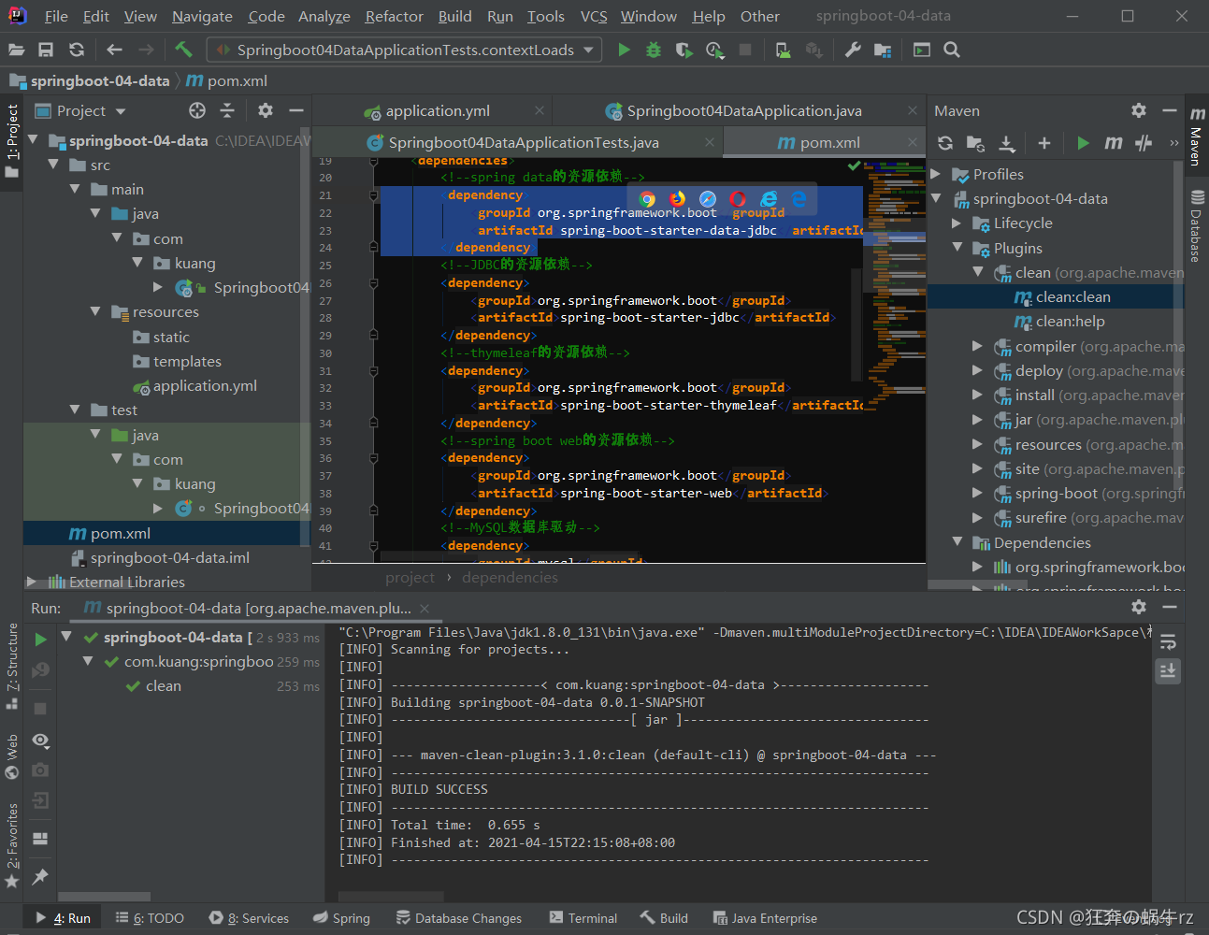Select springboot-04-data.iml file
1209x935 pixels.
(170, 557)
